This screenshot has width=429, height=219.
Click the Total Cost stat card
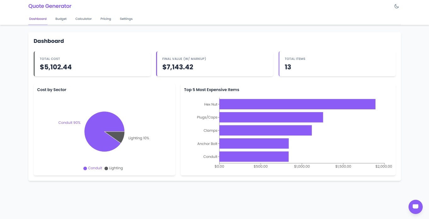(x=92, y=63)
